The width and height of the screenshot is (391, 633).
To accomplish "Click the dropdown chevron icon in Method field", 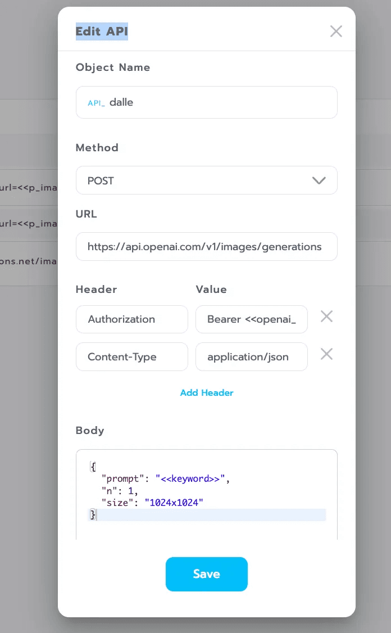I will tap(319, 180).
